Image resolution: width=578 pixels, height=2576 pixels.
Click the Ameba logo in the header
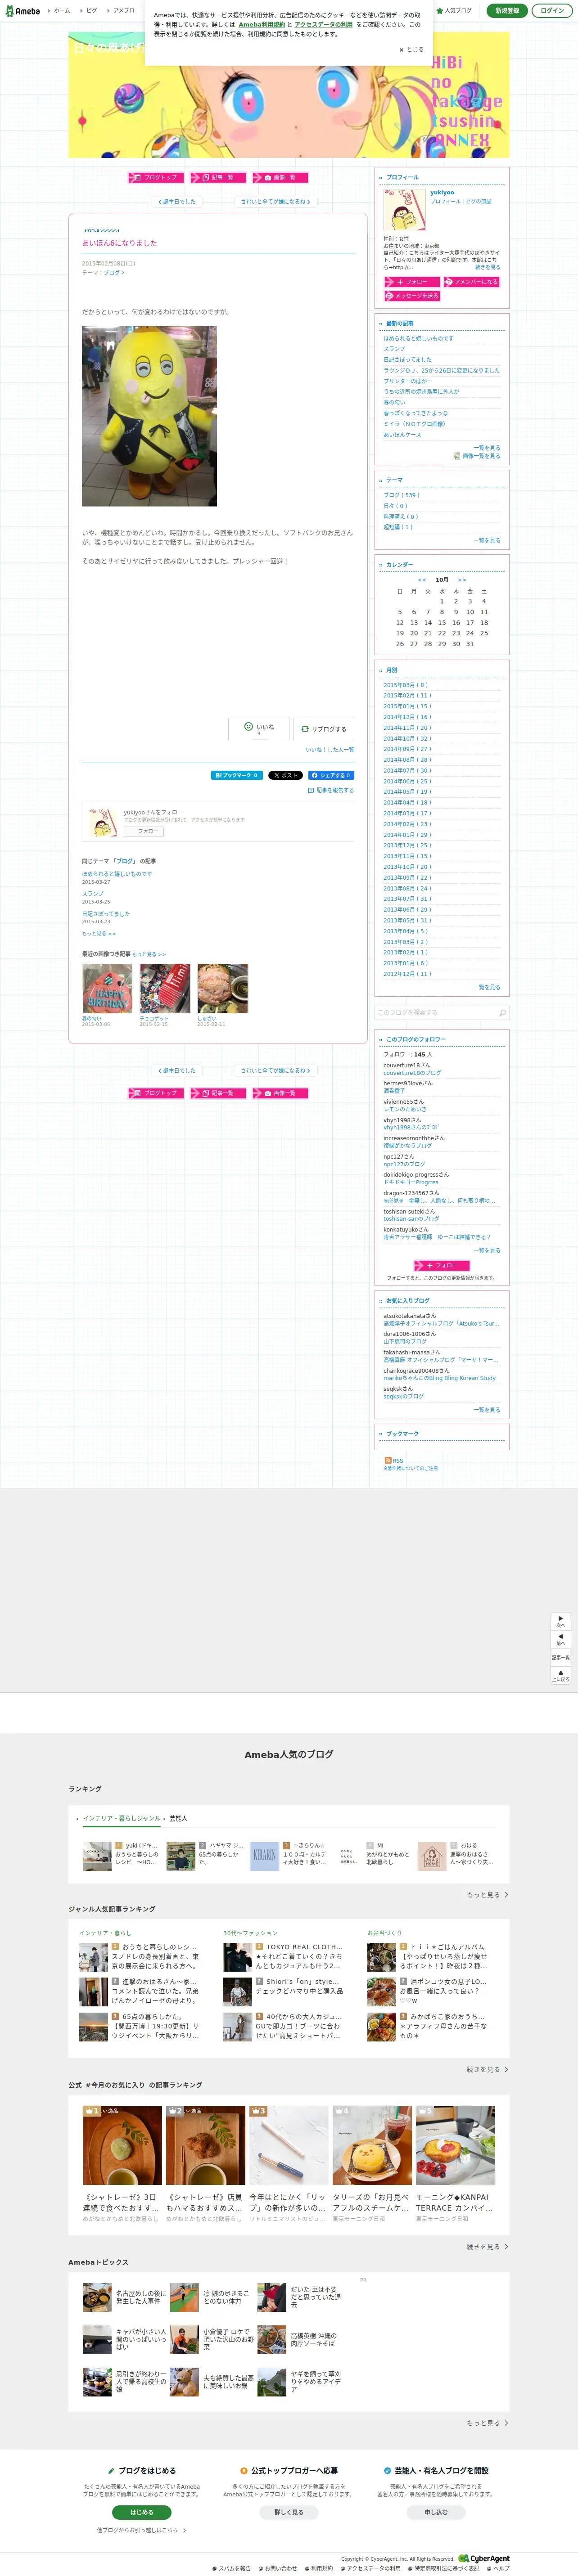coord(22,10)
